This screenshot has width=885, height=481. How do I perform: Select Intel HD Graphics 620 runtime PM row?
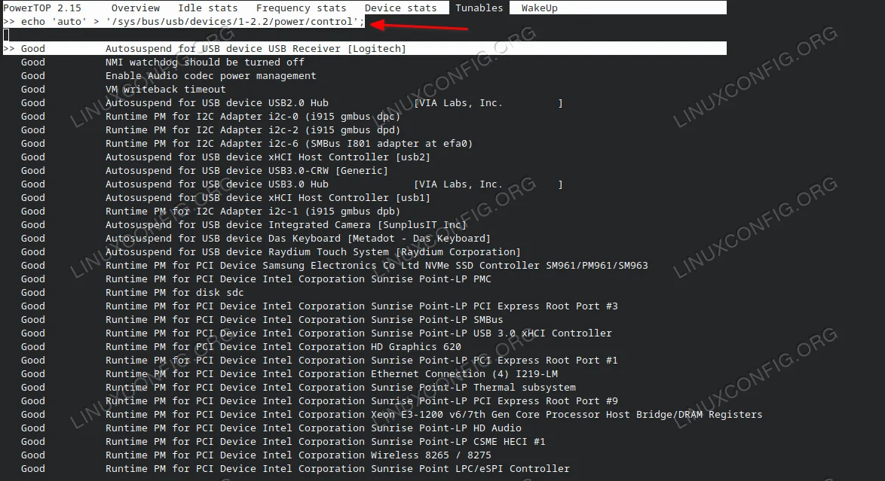tap(241, 346)
